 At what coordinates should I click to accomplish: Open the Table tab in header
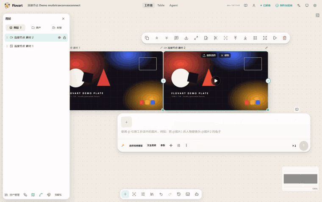point(161,6)
